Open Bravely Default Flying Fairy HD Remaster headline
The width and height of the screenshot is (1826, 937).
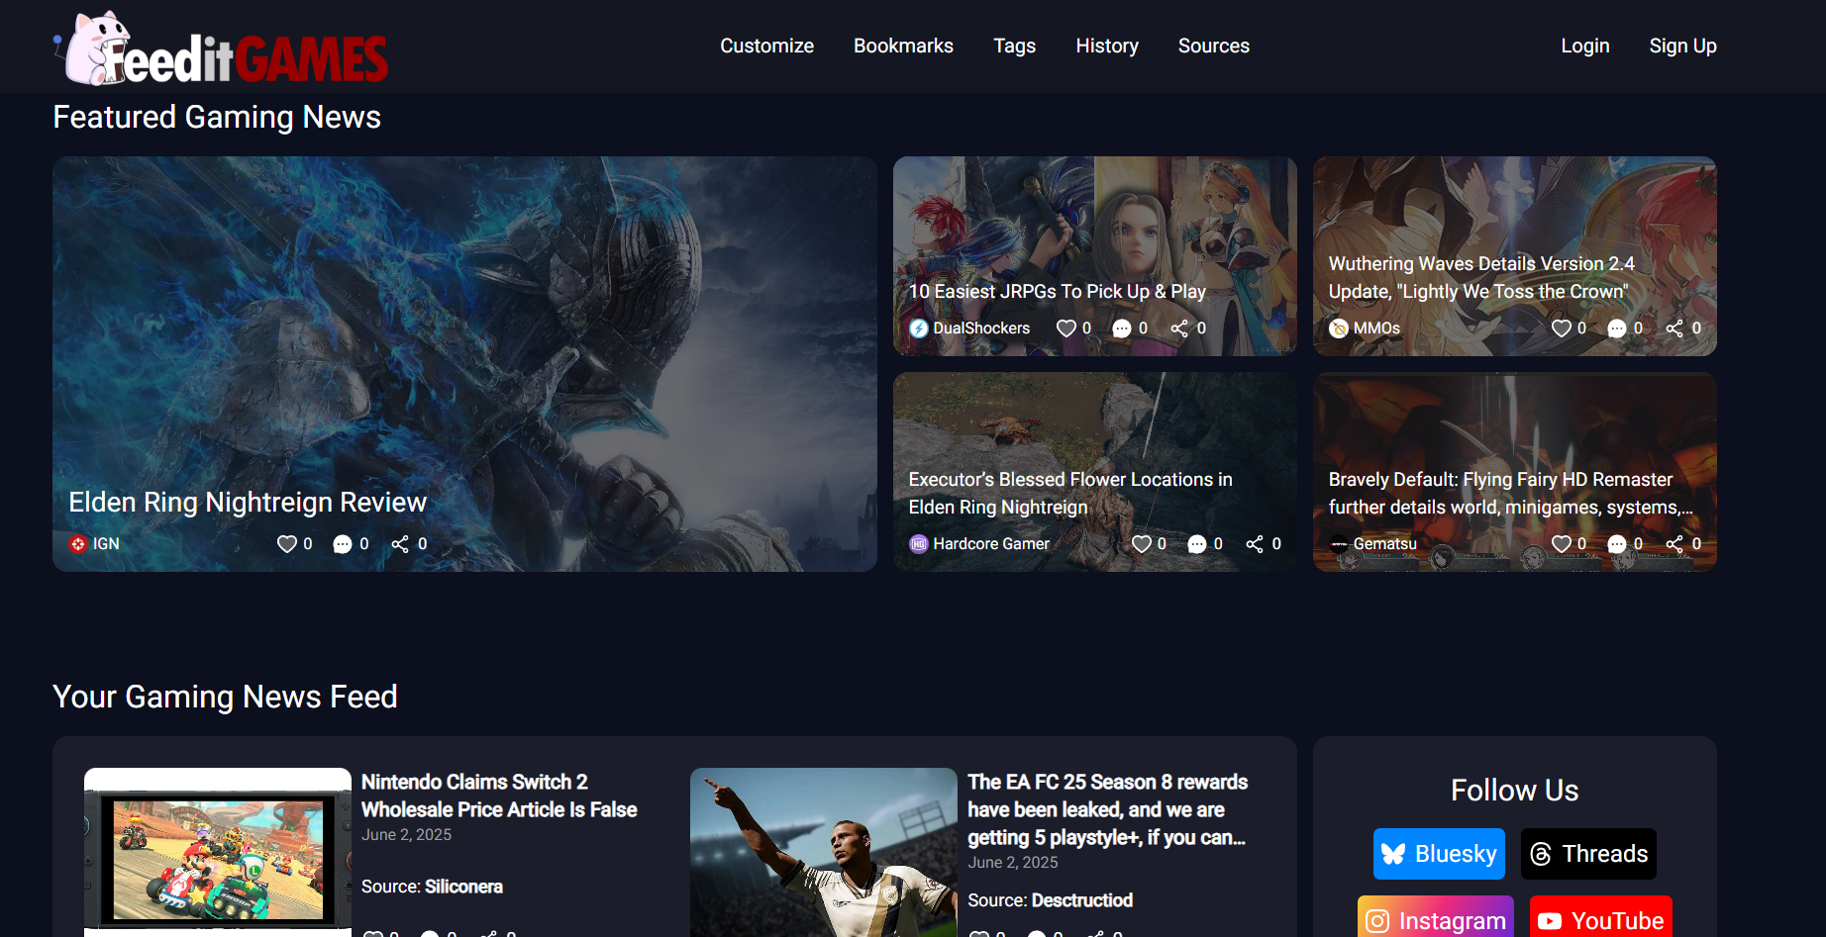(x=1510, y=494)
